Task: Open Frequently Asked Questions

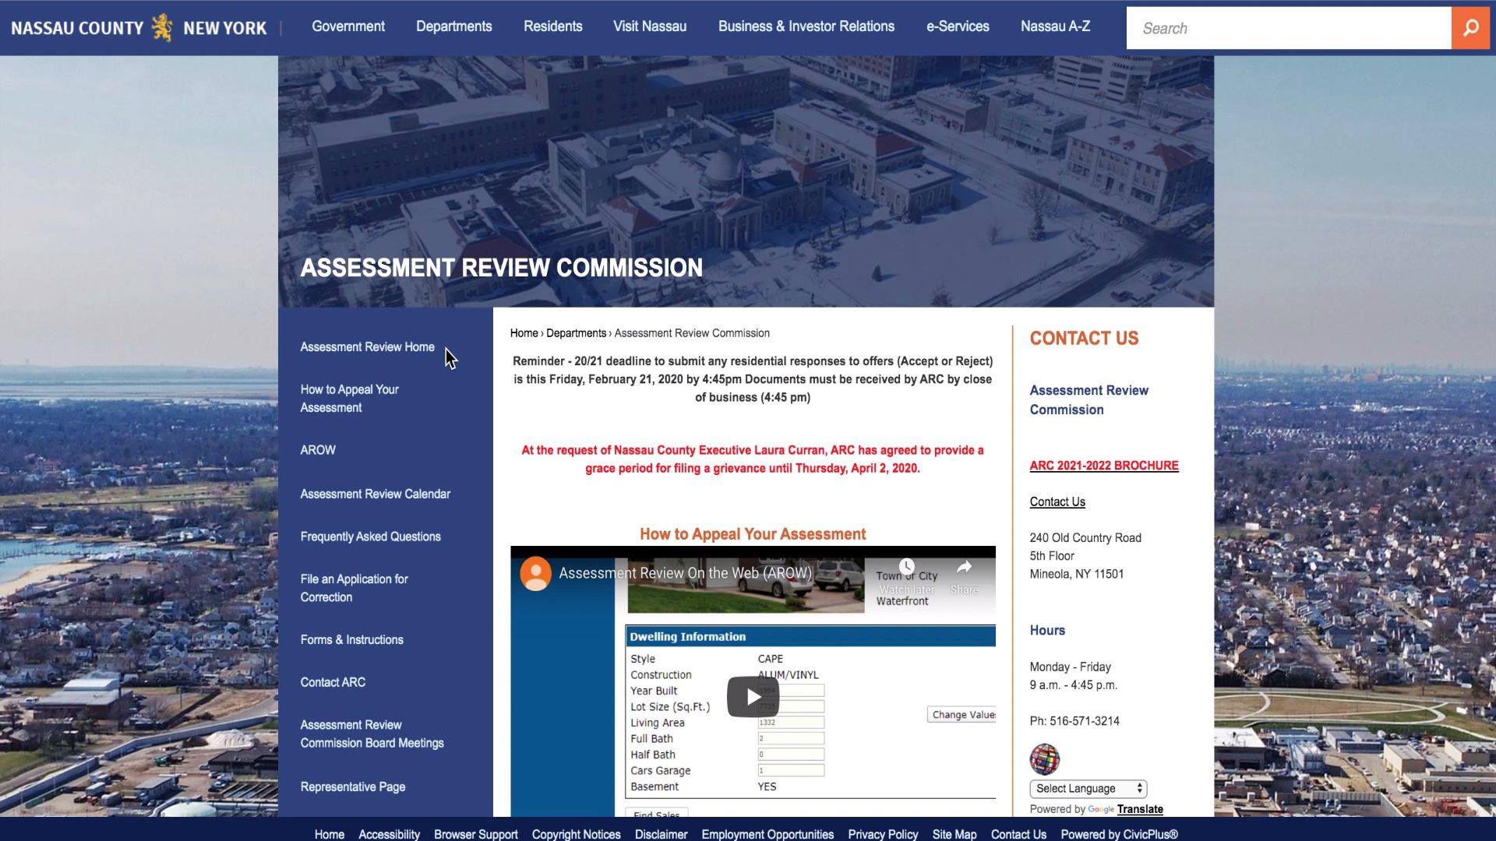Action: [371, 537]
